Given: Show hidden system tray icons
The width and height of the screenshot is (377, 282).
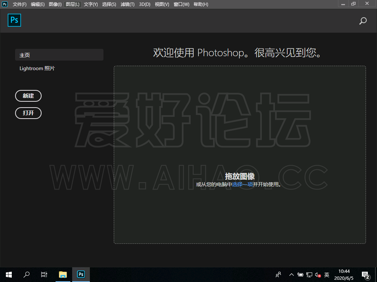Looking at the screenshot, I should [x=292, y=275].
